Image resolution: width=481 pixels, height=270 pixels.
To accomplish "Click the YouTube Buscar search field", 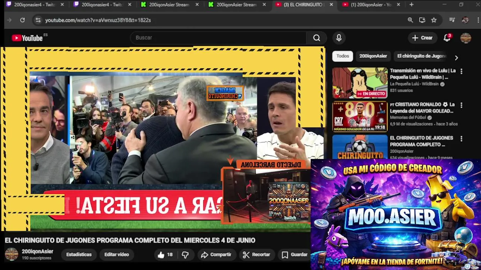I will point(218,38).
